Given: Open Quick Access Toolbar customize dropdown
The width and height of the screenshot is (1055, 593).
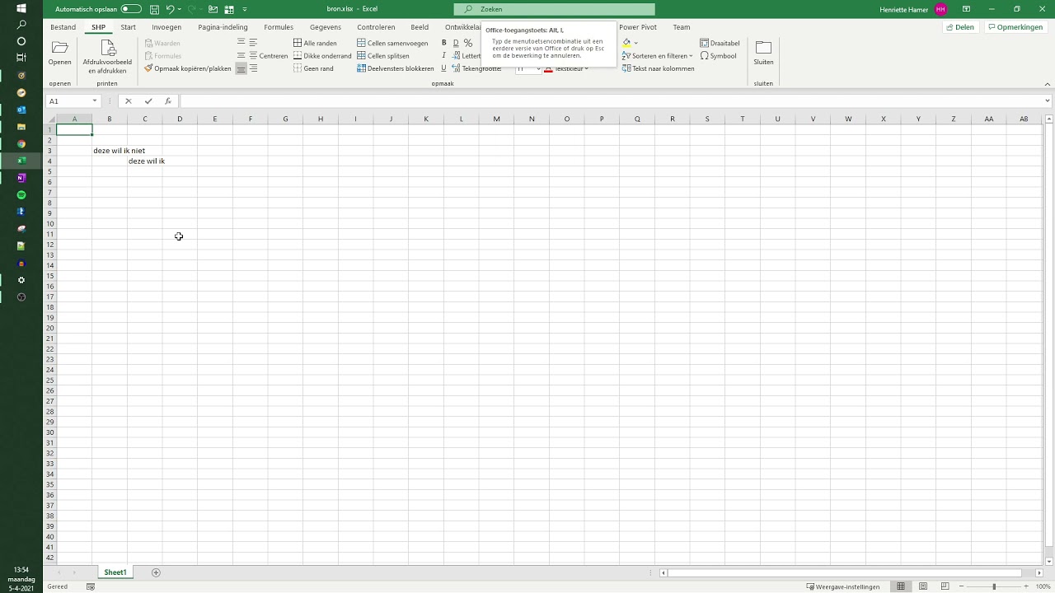Looking at the screenshot, I should tap(245, 9).
